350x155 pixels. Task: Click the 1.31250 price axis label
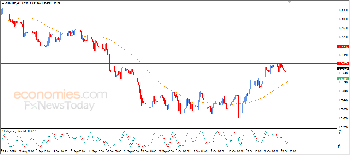point(343,127)
